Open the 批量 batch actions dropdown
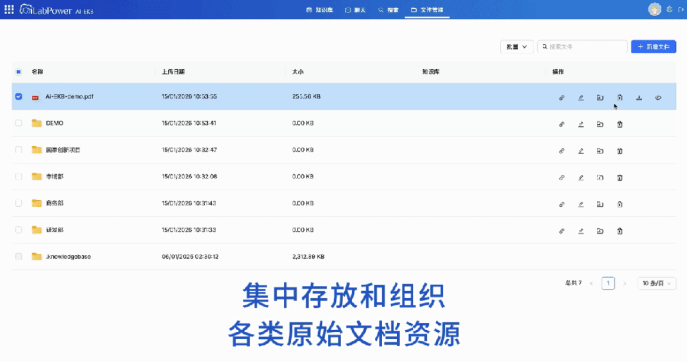Screen dimensions: 687x362 pyautogui.click(x=516, y=47)
